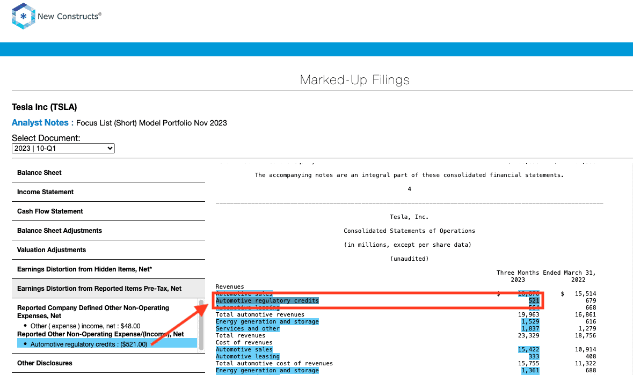Image resolution: width=633 pixels, height=375 pixels.
Task: Click the highlighted 333 value
Action: pos(534,356)
